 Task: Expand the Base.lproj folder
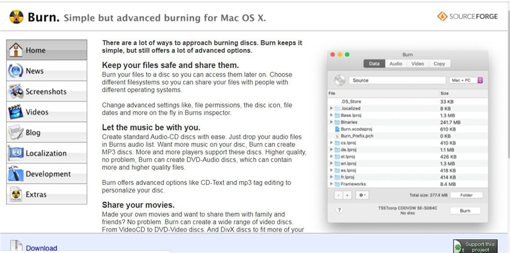click(331, 115)
